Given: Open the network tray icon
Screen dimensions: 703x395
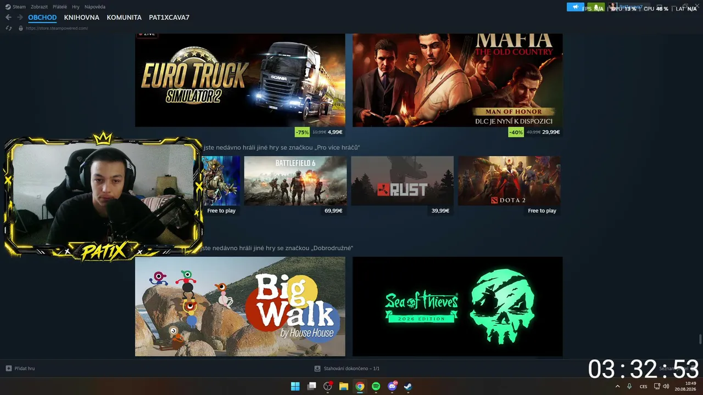Looking at the screenshot, I should 657,386.
